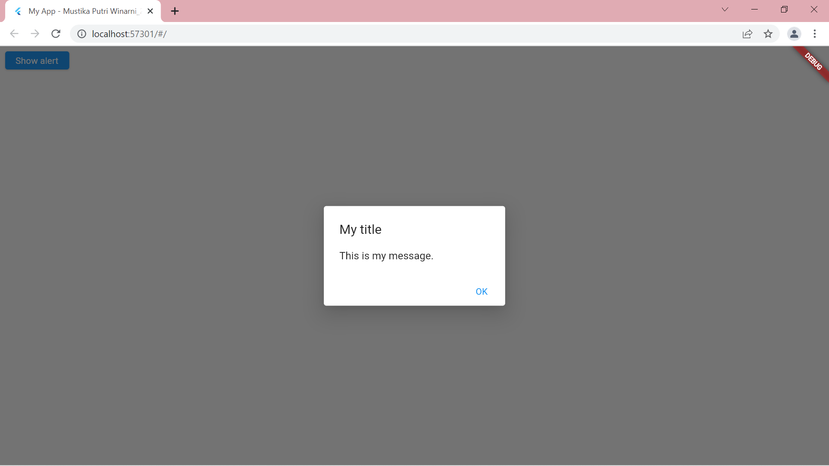Reload the current page

(56, 34)
